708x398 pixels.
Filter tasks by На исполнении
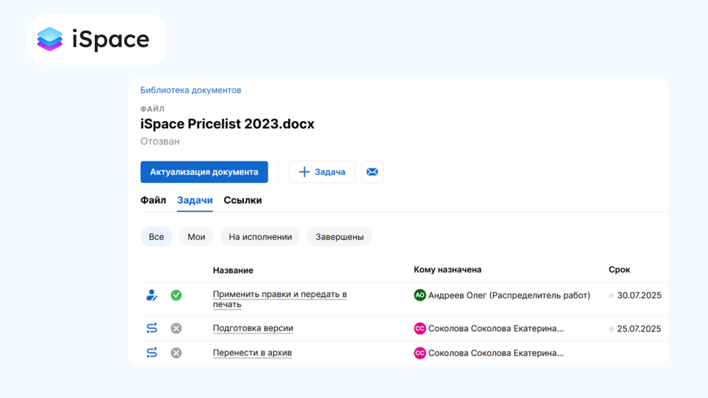point(260,237)
